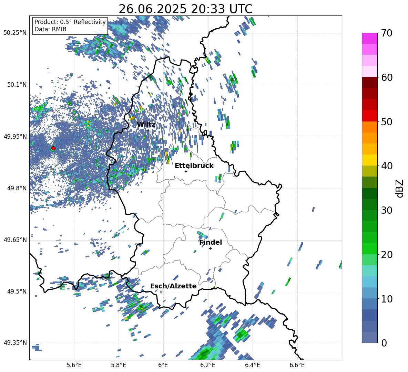Image resolution: width=408 pixels, height=372 pixels.
Task: Click the dark maroon colorbar segment
Action: pos(369,83)
